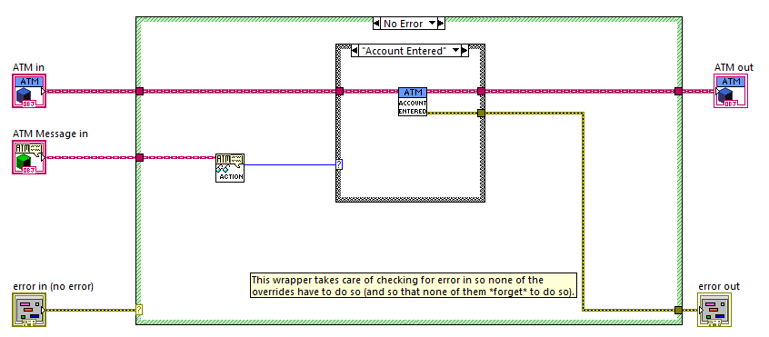Viewport: 769px width, 337px height.
Task: Select the blue wire from Action subVI
Action: [290, 164]
